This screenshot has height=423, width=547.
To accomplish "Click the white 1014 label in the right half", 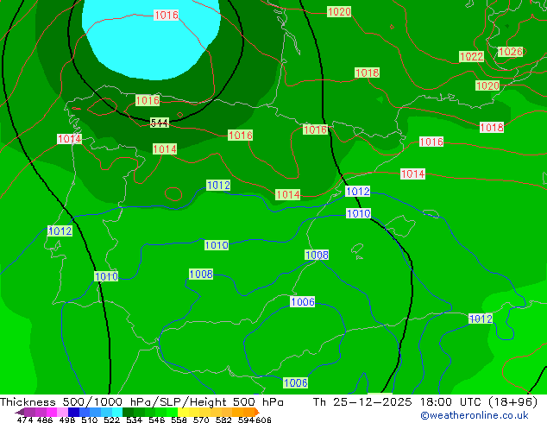I will [412, 174].
